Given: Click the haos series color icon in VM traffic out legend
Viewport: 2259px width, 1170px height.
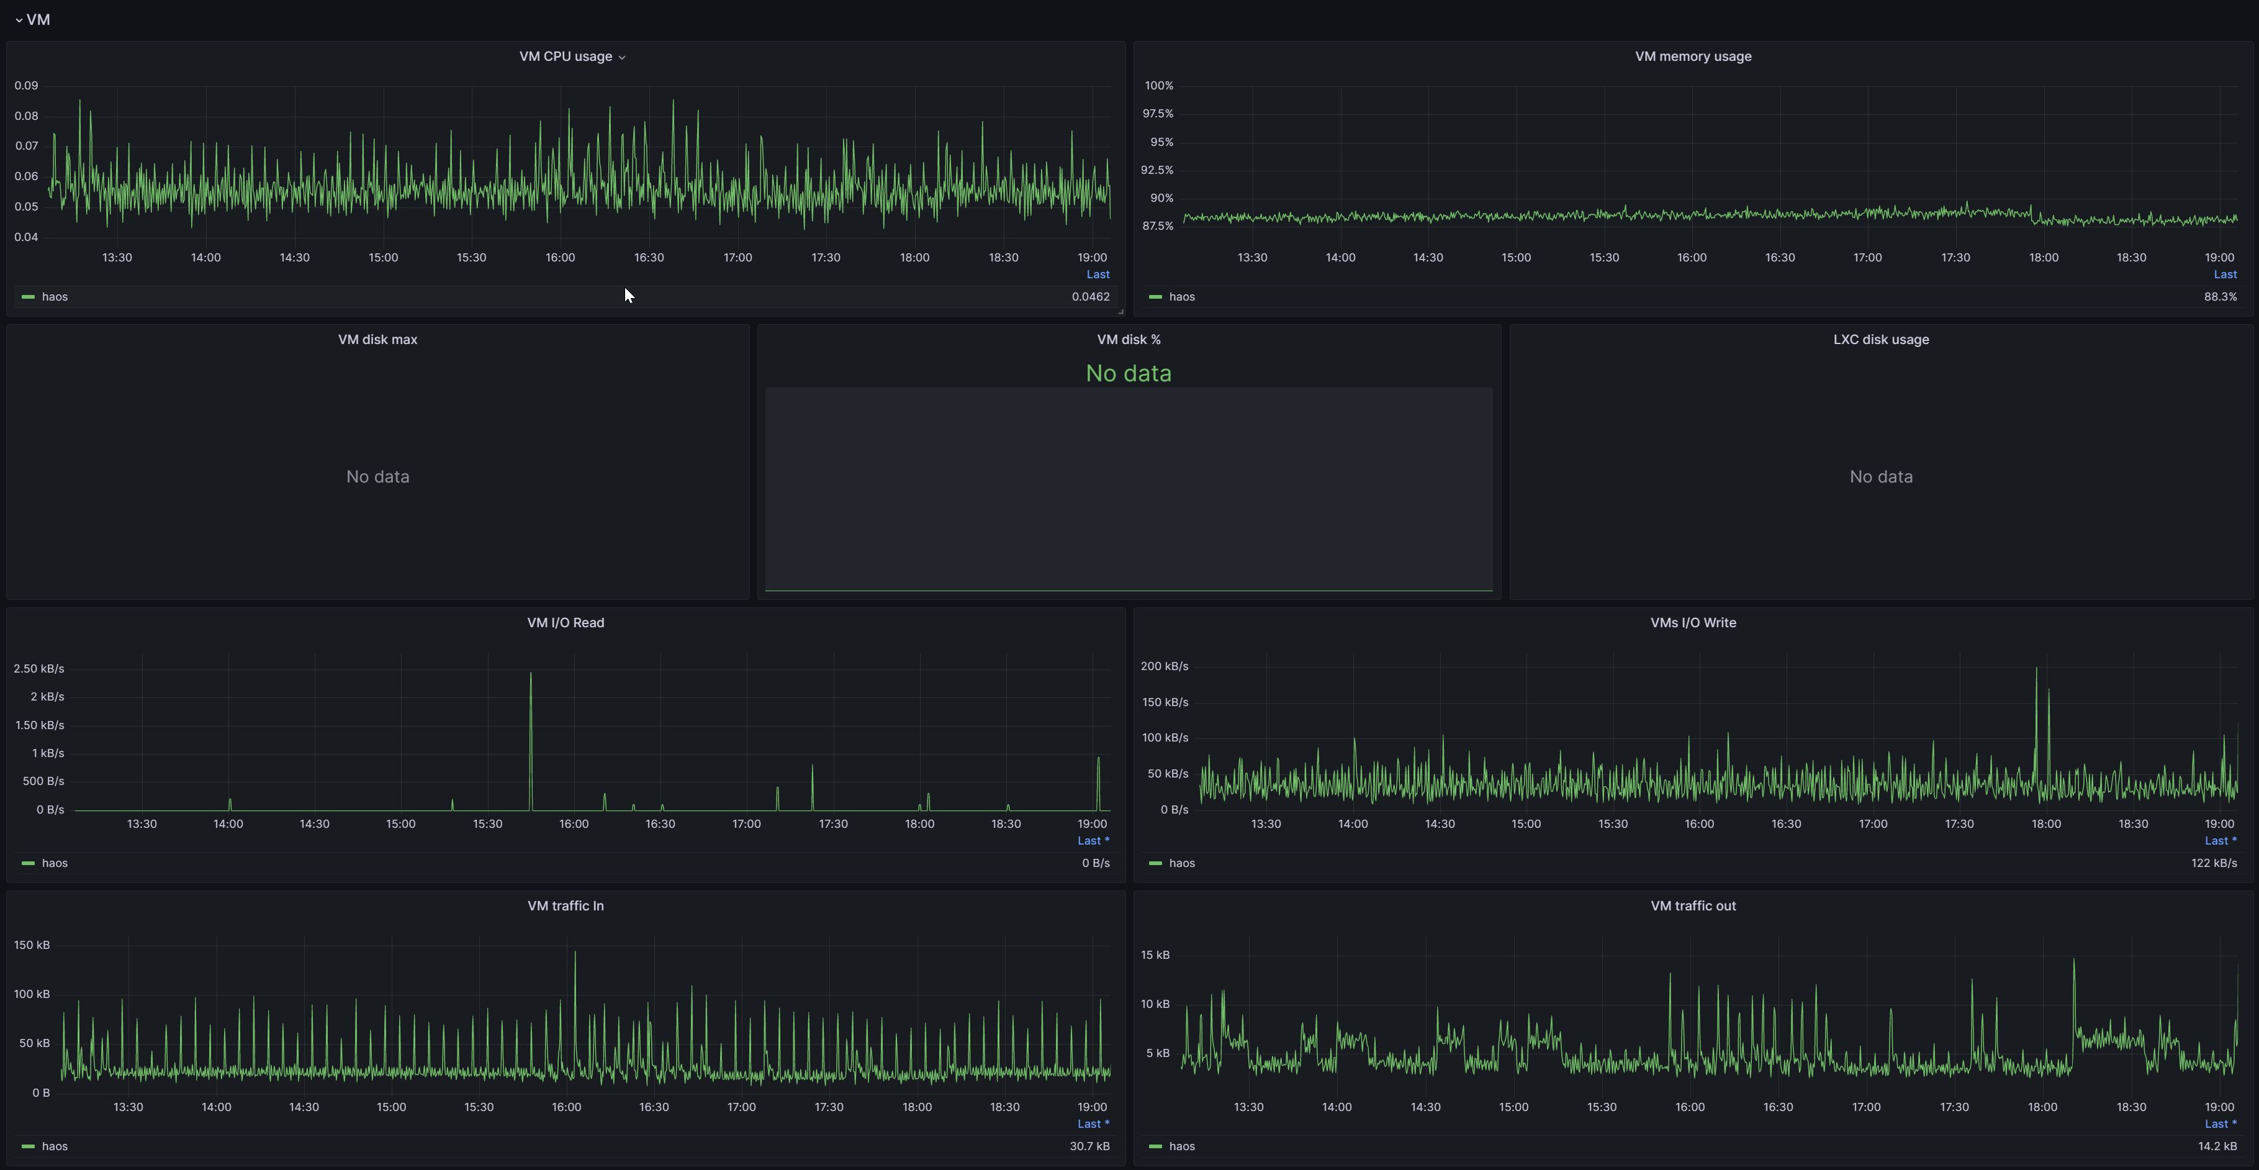Looking at the screenshot, I should [x=1155, y=1146].
